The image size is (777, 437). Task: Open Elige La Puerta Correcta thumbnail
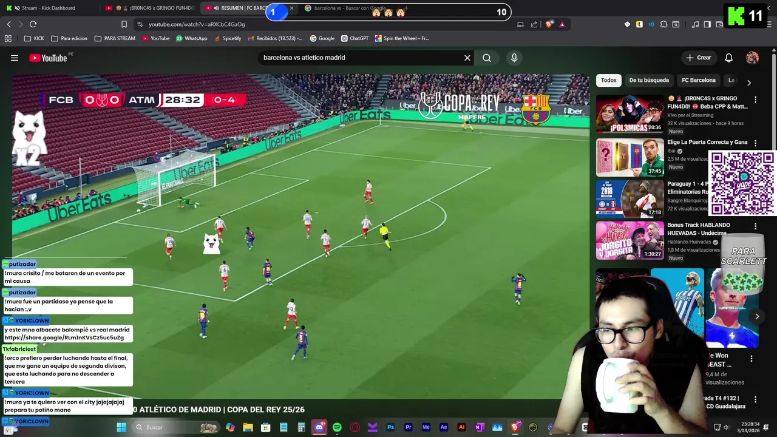click(x=629, y=158)
